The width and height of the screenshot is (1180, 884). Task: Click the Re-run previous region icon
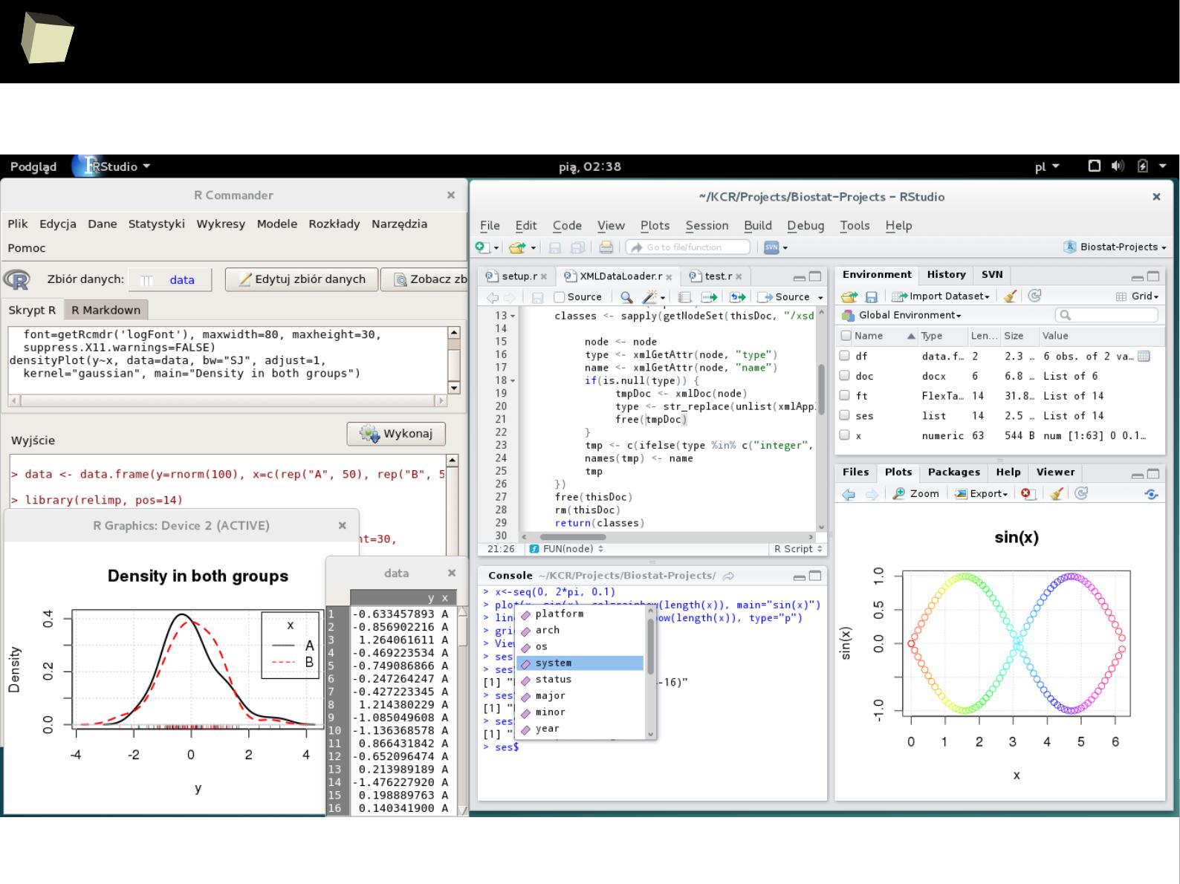737,297
